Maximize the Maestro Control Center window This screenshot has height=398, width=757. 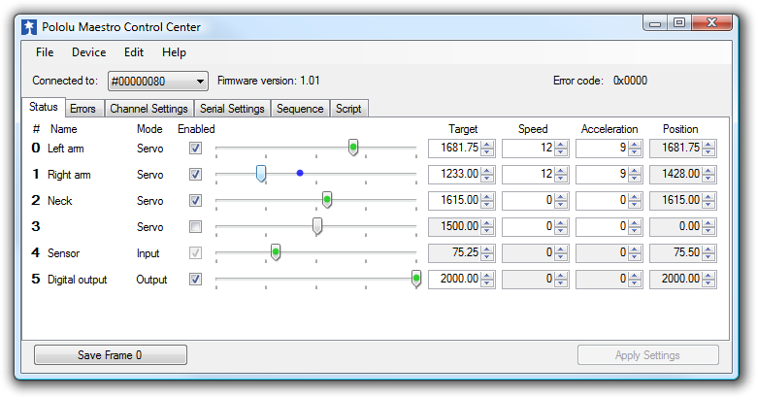(678, 22)
